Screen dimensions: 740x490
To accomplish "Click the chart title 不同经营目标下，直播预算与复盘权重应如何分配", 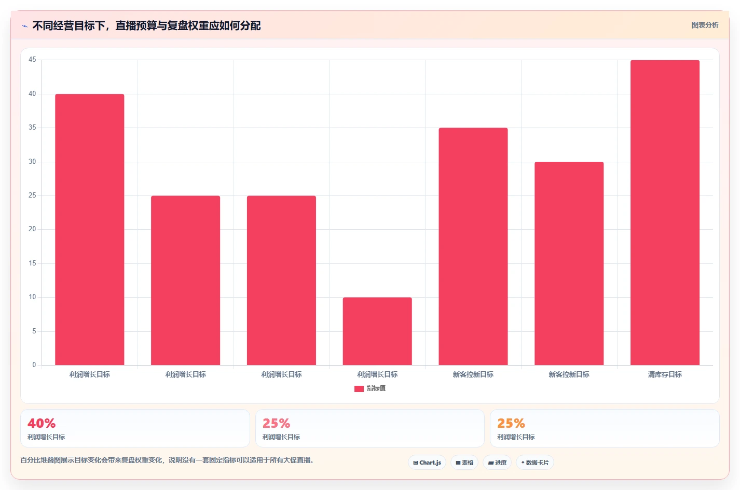I will (x=146, y=25).
